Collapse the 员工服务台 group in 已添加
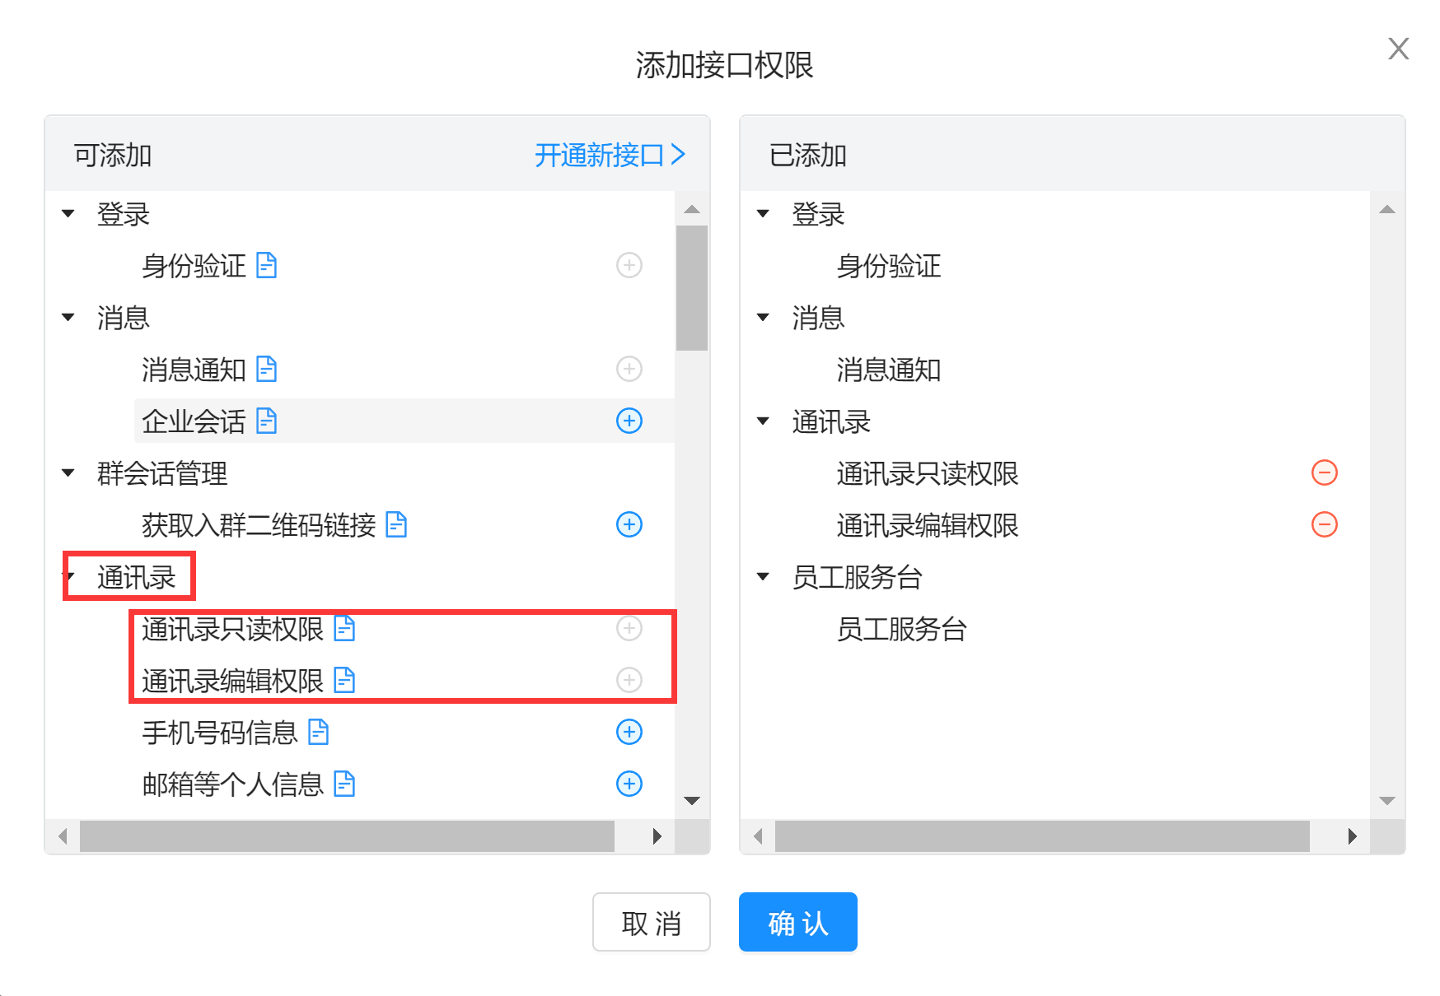The height and width of the screenshot is (996, 1440). click(x=763, y=576)
